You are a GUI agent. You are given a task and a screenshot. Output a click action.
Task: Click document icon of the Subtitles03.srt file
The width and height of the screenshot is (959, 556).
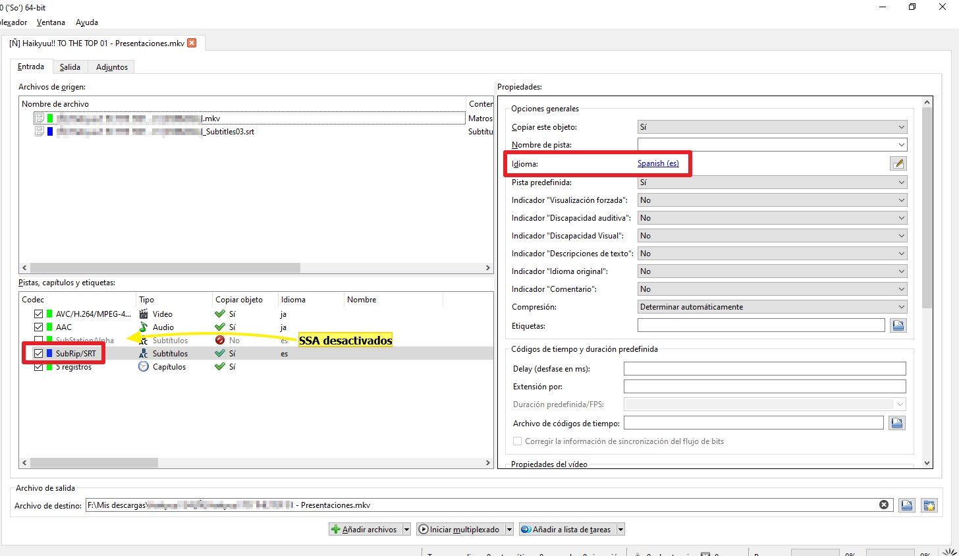(x=40, y=131)
